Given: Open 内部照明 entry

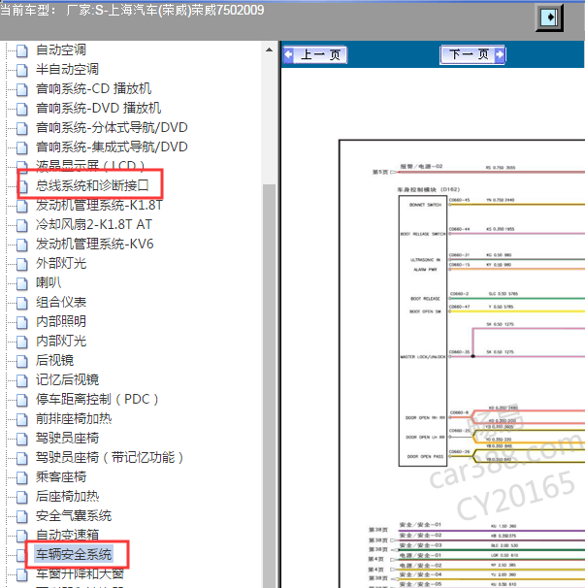Looking at the screenshot, I should coord(61,322).
